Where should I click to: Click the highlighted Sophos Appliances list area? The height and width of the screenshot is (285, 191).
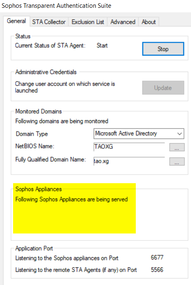tap(74, 208)
